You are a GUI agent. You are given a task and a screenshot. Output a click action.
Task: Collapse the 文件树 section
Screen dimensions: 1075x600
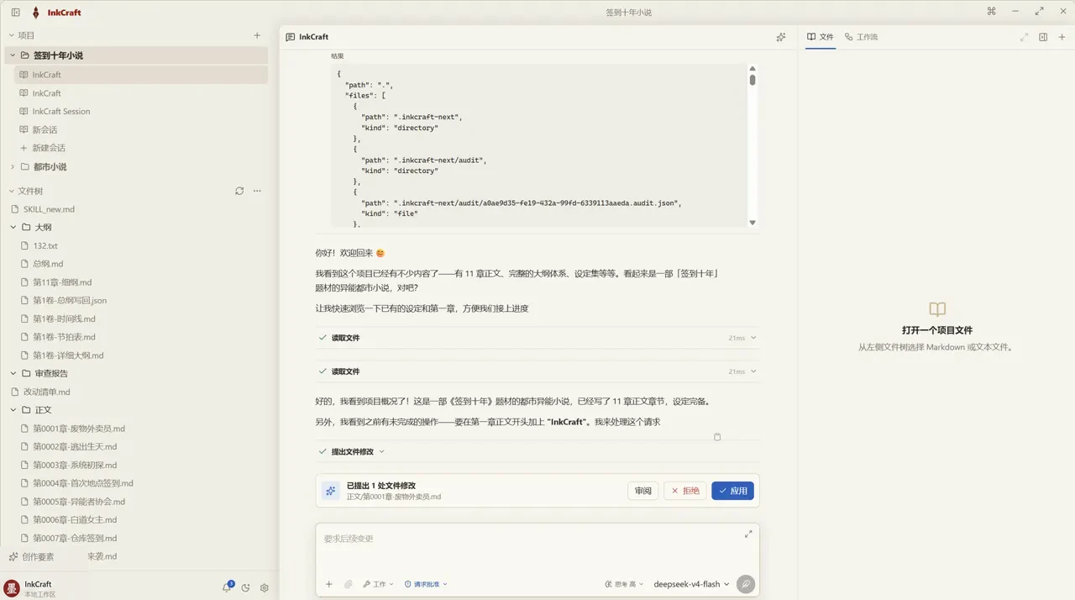[x=12, y=191]
